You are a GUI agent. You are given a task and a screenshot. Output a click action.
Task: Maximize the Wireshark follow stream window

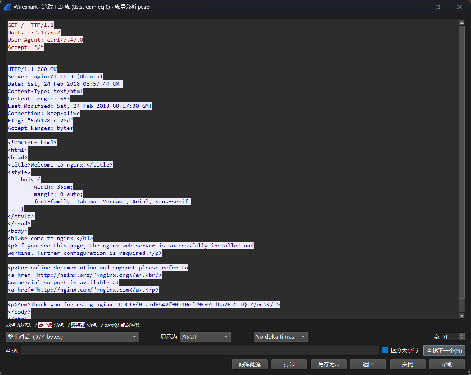click(438, 7)
